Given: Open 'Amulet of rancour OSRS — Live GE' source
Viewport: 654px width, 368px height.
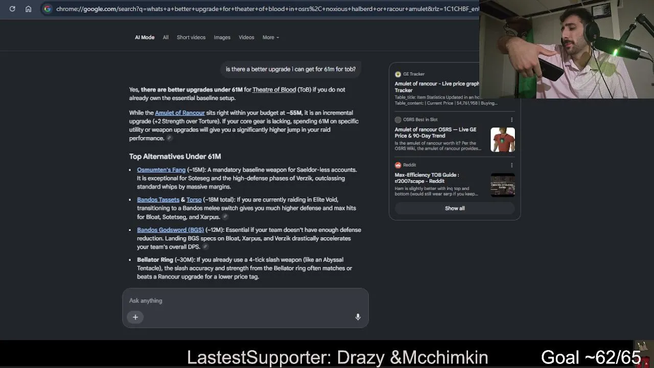Looking at the screenshot, I should (x=435, y=133).
